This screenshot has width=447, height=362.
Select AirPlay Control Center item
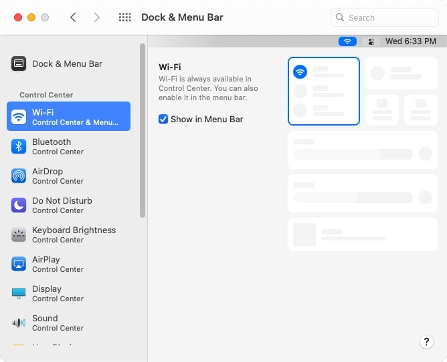[x=68, y=264]
